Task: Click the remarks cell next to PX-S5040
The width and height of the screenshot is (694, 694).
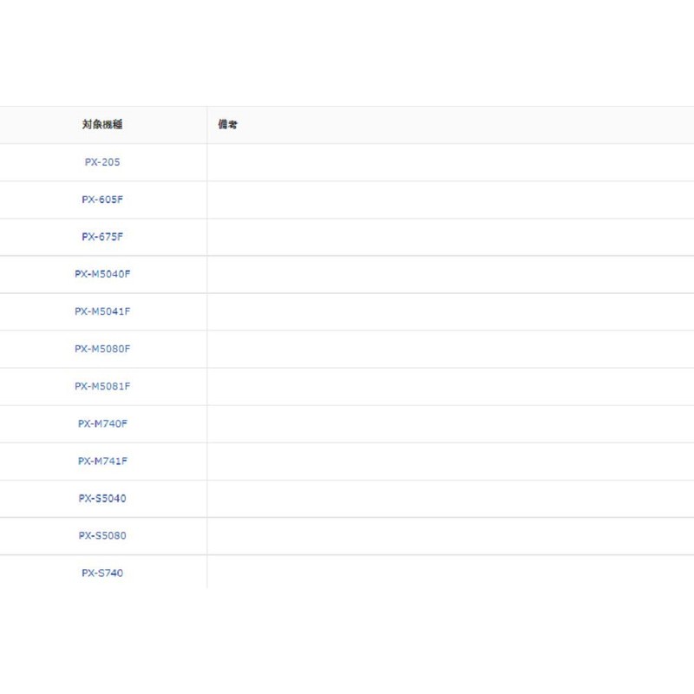Action: pos(450,498)
